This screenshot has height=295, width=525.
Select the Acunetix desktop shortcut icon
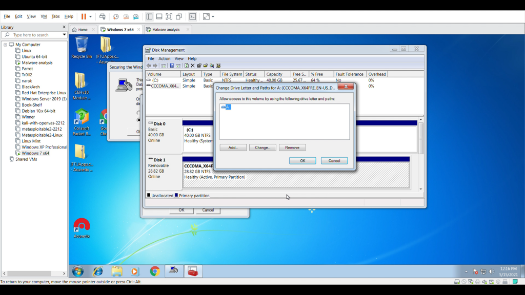point(82,228)
